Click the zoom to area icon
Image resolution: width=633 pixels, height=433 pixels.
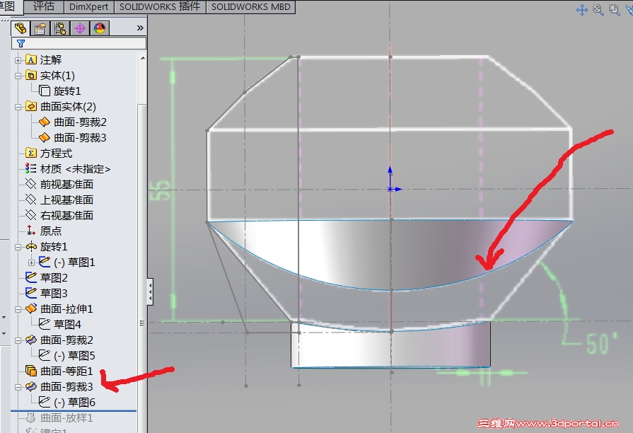[x=615, y=10]
